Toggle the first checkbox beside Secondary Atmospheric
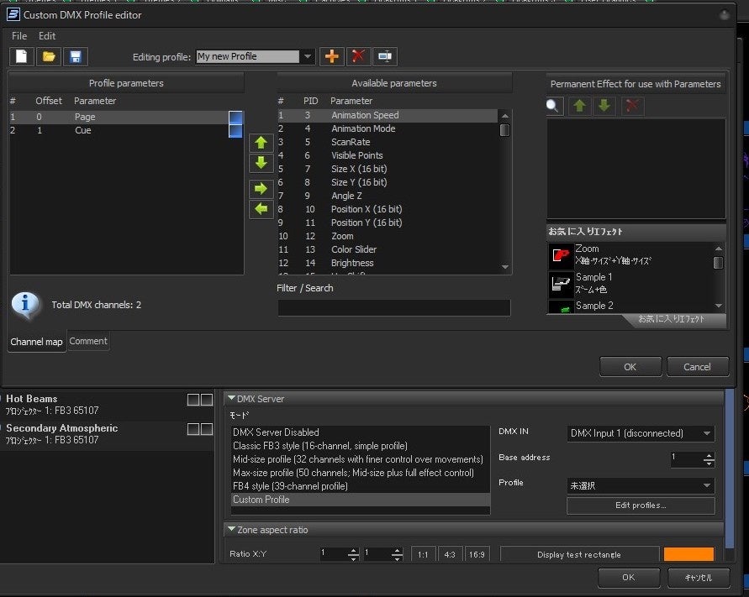The image size is (749, 597). pos(193,429)
